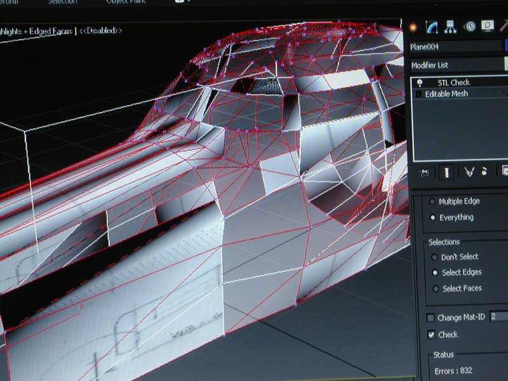508x381 pixels.
Task: Toggle the STL Check lightbulb icon
Action: pyautogui.click(x=420, y=83)
